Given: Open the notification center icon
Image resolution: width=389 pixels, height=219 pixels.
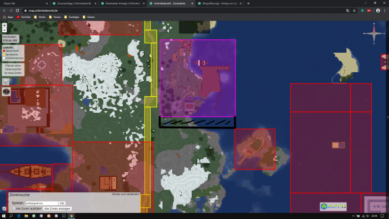Looking at the screenshot, I should click(x=382, y=216).
